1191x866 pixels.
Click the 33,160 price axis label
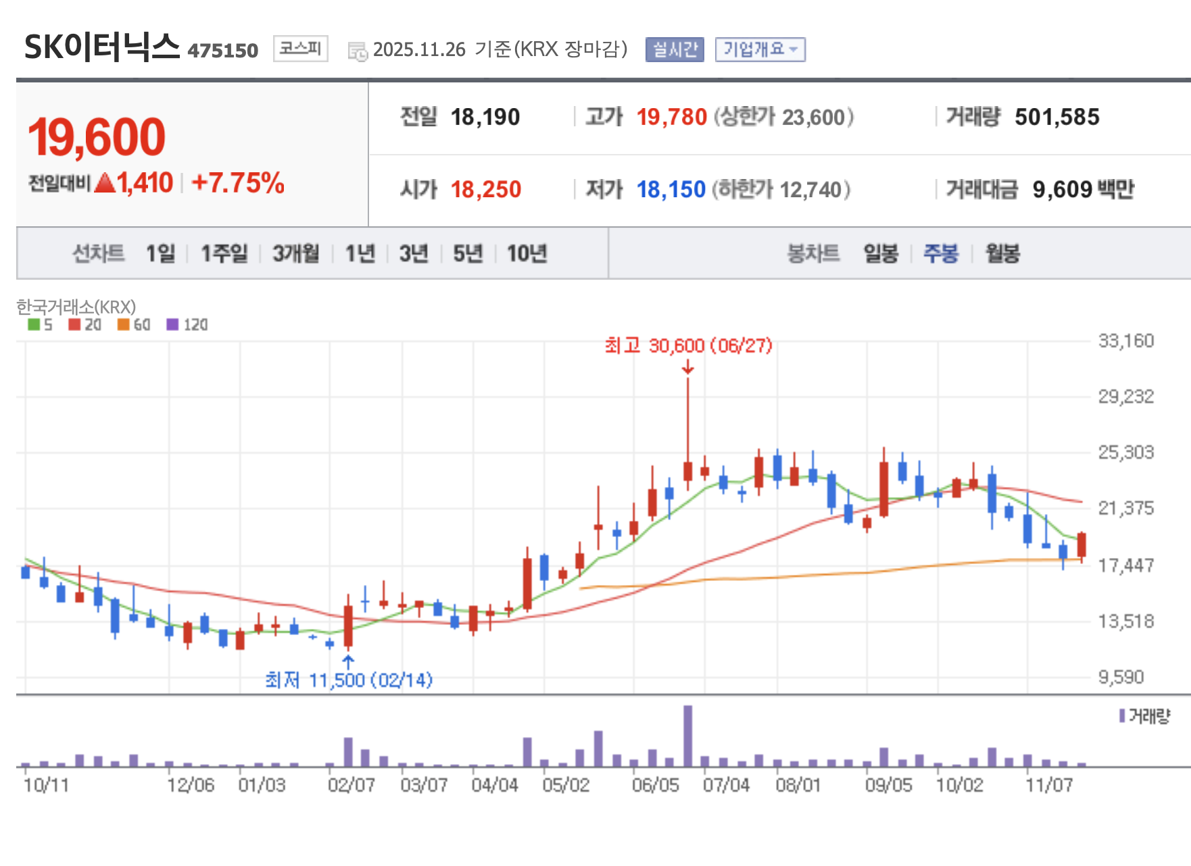(x=1126, y=340)
